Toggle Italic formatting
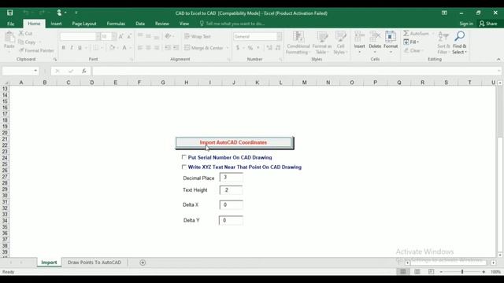 tap(72, 48)
